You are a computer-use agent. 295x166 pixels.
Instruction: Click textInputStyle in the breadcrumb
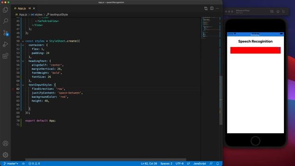tap(59, 14)
